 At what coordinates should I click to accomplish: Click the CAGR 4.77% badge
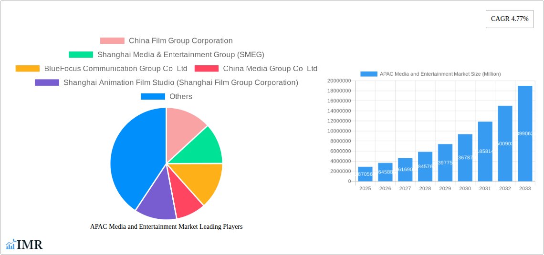(x=510, y=19)
